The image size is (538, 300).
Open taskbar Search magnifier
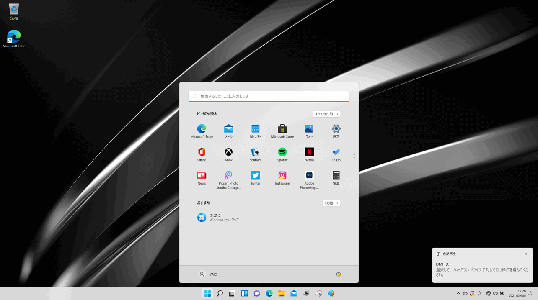click(x=220, y=293)
